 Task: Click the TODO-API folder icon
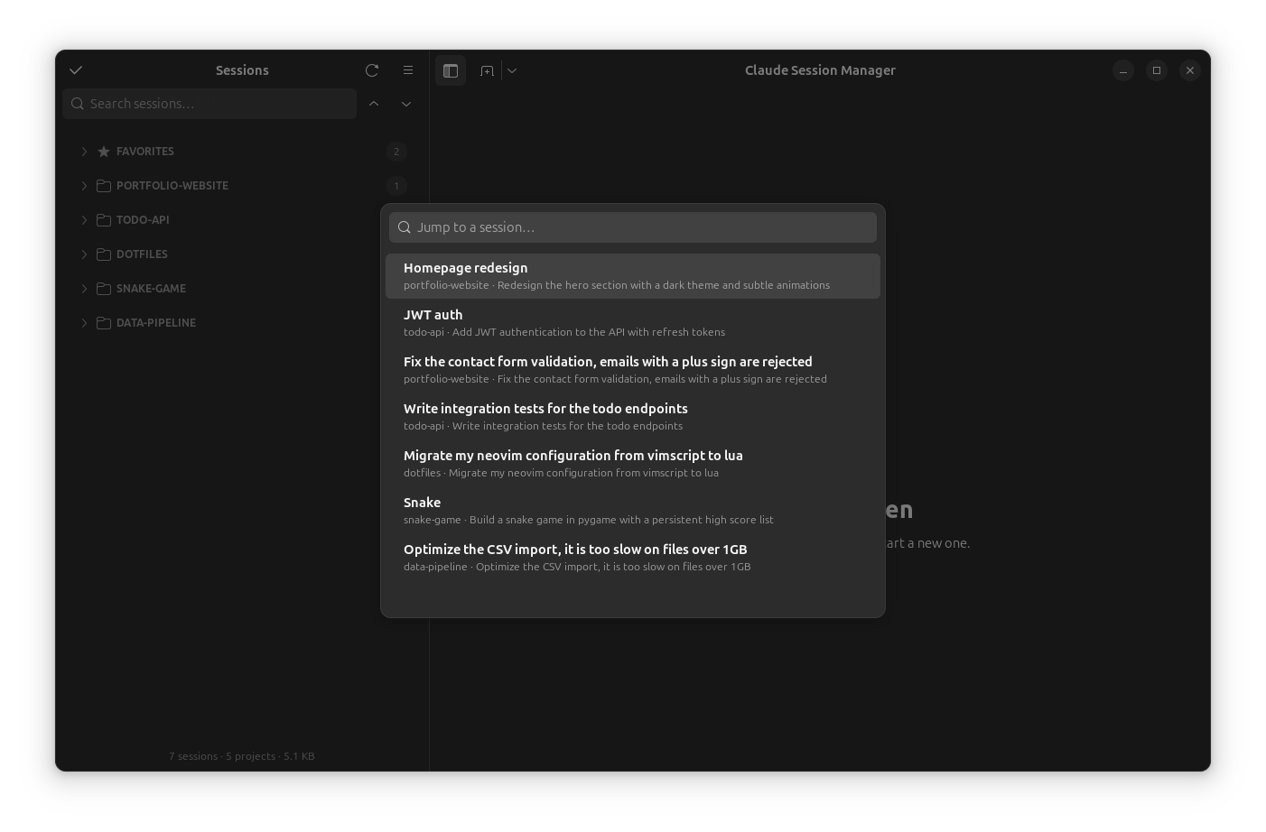pyautogui.click(x=104, y=220)
